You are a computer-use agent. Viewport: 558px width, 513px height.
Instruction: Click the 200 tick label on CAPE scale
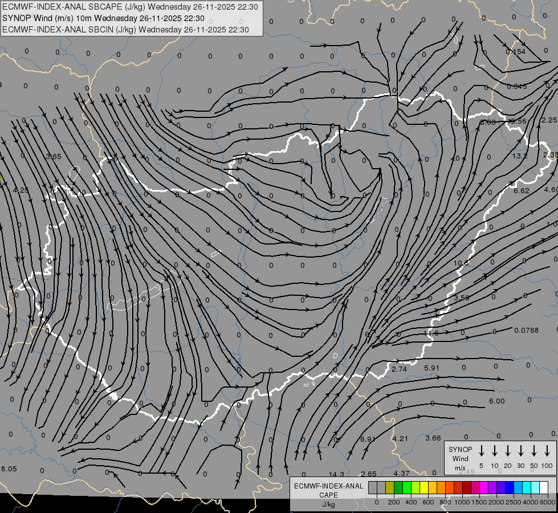pyautogui.click(x=394, y=502)
